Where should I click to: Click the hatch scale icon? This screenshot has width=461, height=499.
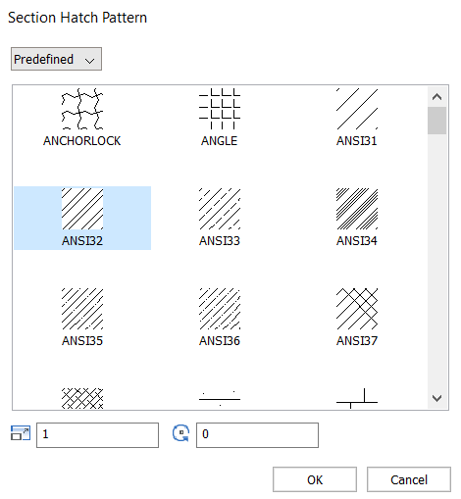(21, 433)
